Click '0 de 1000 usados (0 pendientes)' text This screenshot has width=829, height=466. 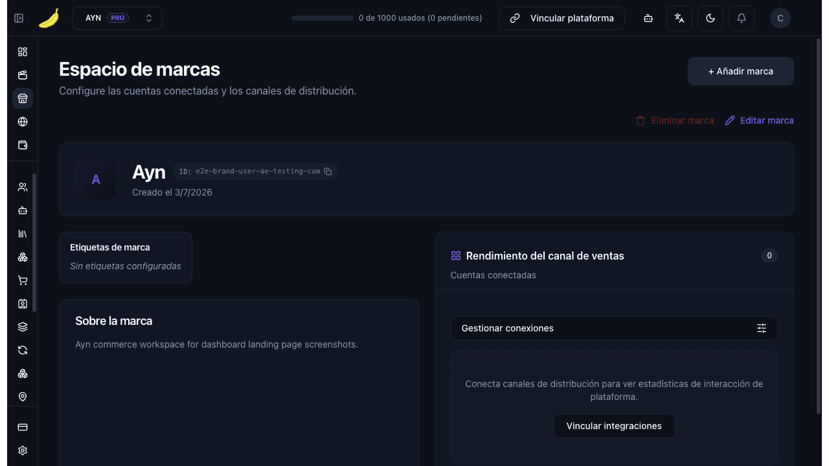pyautogui.click(x=420, y=18)
